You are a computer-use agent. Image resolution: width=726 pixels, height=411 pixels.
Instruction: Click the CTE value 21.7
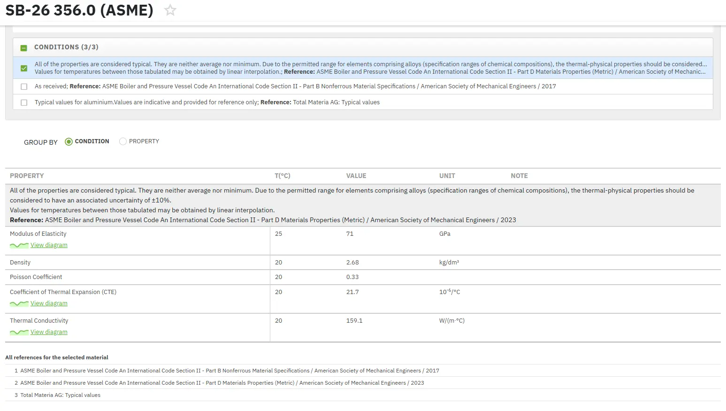click(x=352, y=292)
